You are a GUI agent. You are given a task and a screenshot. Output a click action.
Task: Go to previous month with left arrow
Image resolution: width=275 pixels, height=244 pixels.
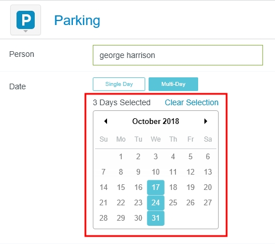pyautogui.click(x=106, y=121)
